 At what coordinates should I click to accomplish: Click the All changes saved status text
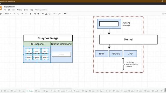tap(41, 10)
